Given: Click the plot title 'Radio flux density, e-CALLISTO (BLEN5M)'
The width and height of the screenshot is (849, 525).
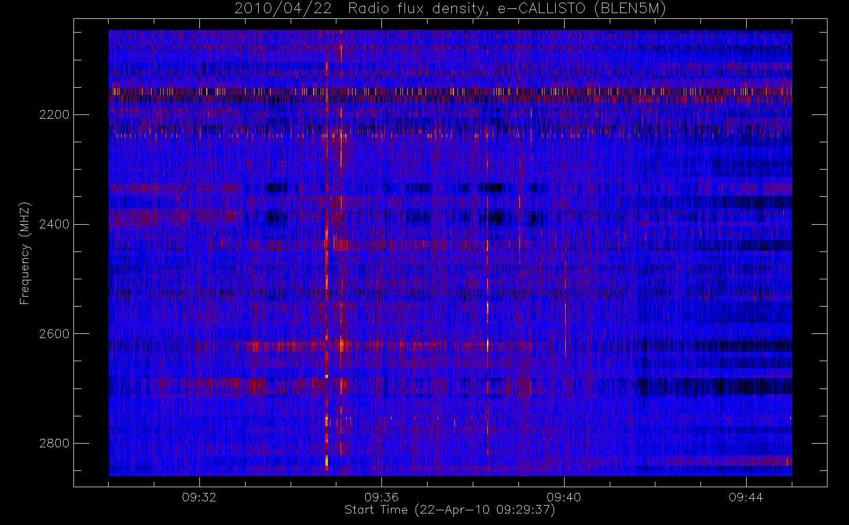Looking at the screenshot, I should (507, 9).
